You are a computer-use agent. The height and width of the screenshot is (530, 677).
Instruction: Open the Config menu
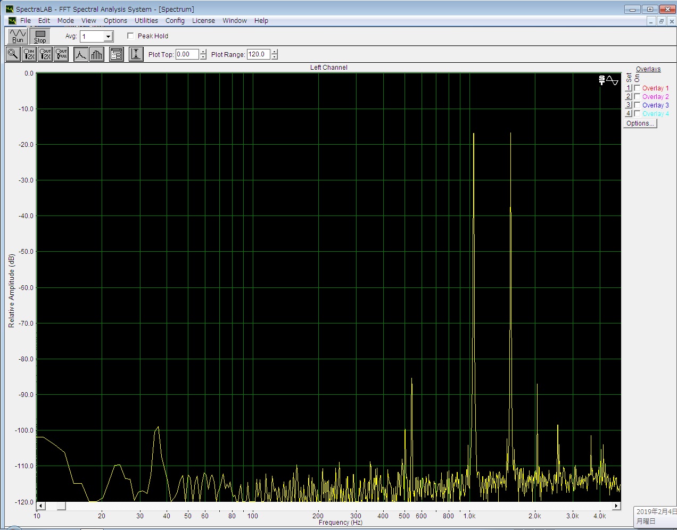pos(175,21)
